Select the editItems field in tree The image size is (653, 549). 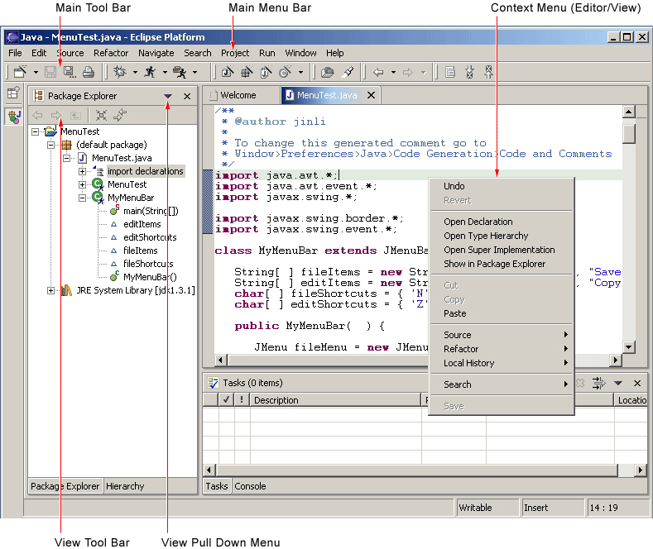coord(142,224)
